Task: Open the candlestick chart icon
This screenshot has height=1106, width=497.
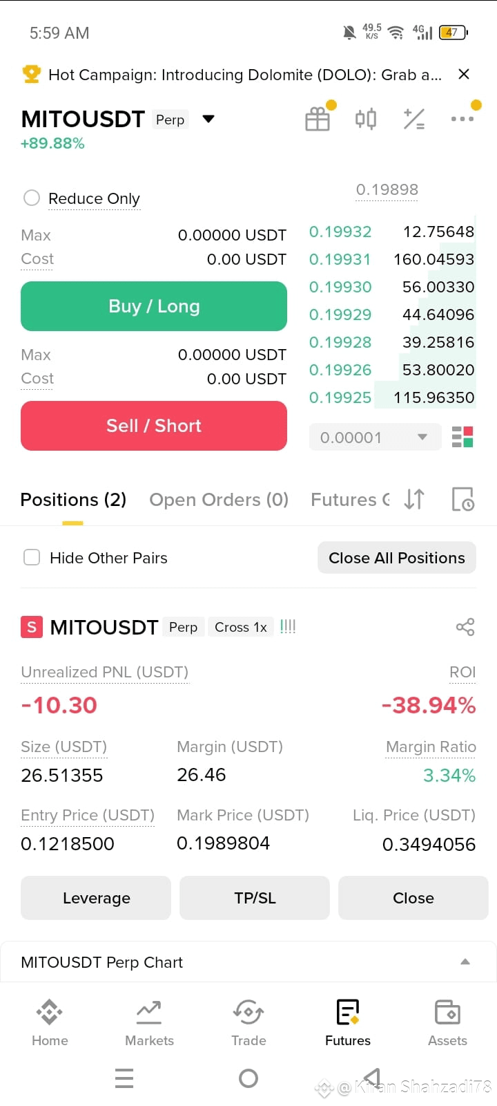Action: pos(366,119)
